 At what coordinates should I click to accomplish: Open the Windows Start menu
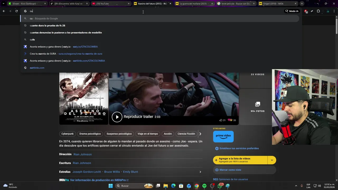pyautogui.click(x=111, y=186)
